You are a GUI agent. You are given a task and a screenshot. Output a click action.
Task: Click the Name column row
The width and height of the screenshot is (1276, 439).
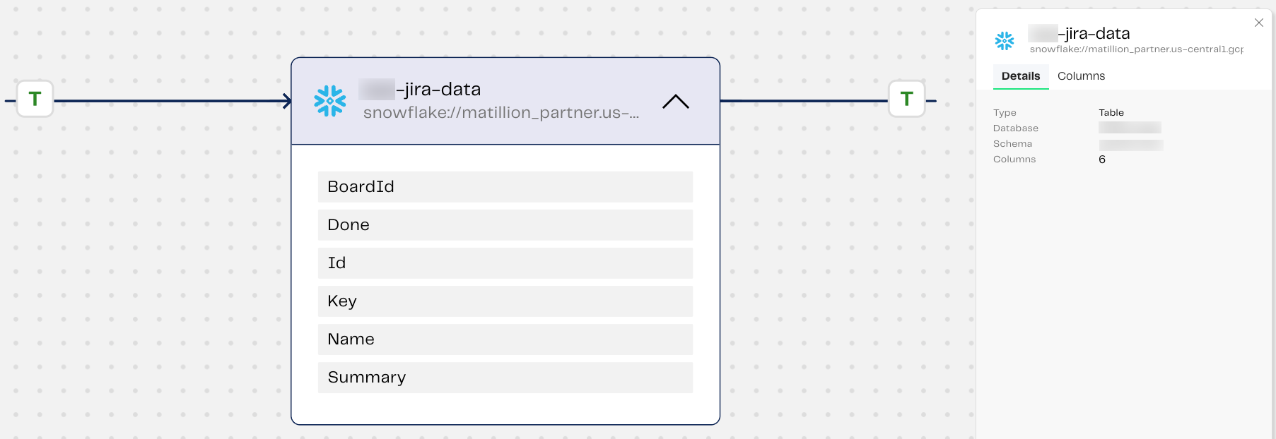click(505, 339)
